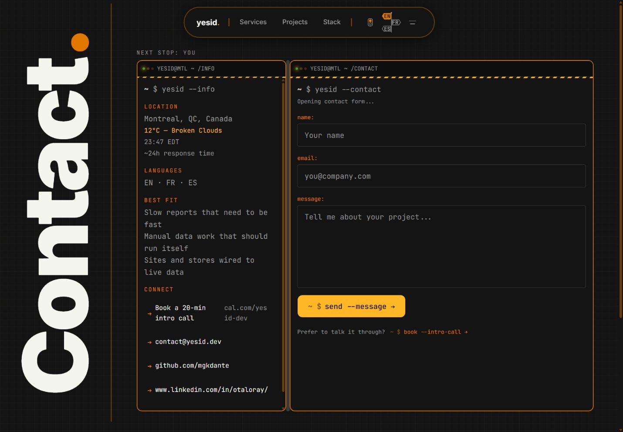Image resolution: width=623 pixels, height=432 pixels.
Task: Open Book a 20-min intro call link
Action: 207,313
